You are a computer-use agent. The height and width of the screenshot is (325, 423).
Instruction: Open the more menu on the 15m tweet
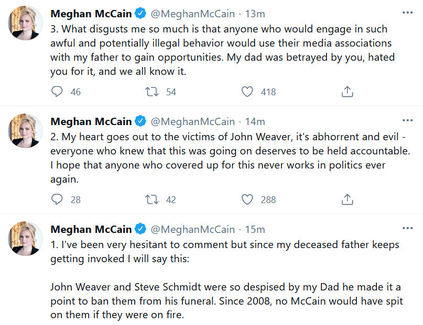[x=407, y=228]
